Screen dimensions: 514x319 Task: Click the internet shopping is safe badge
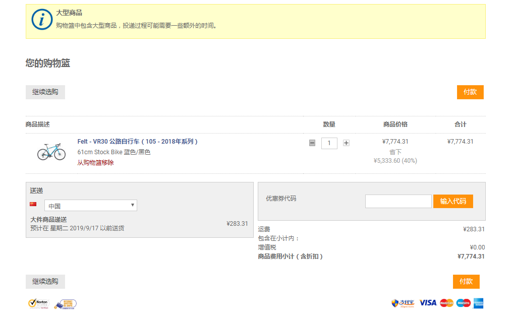point(66,304)
